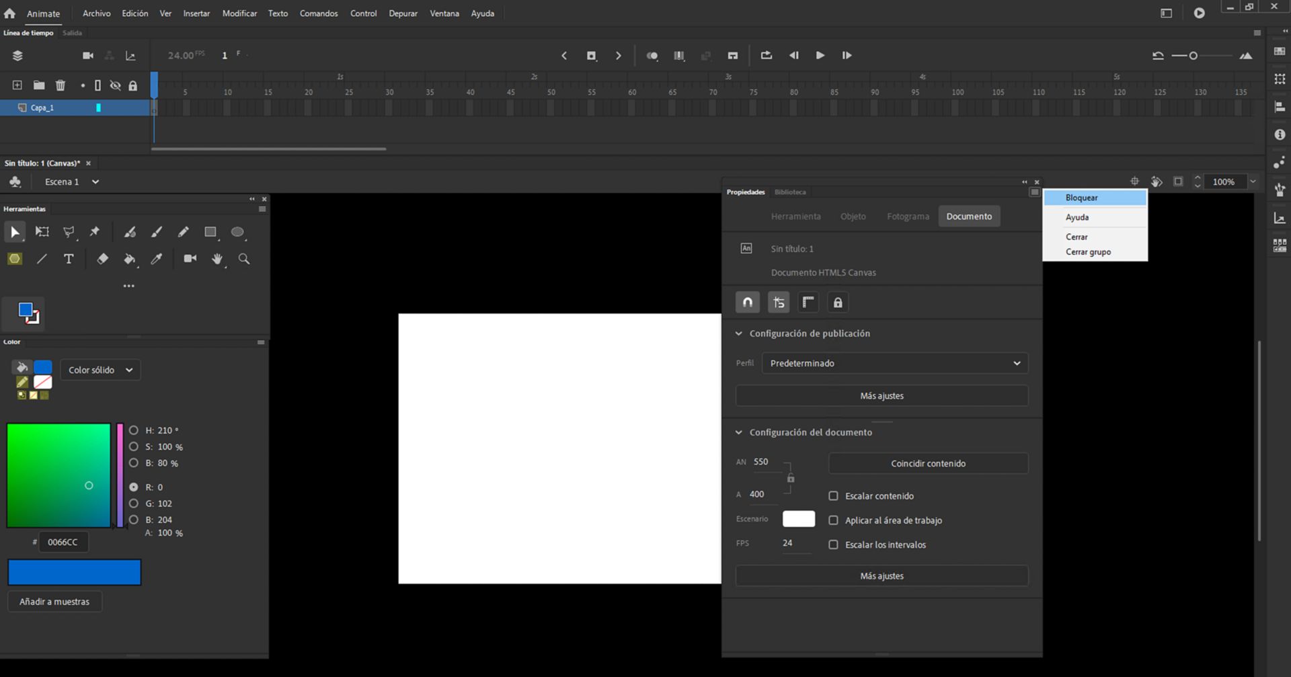Select the Asset Warp pin tool
This screenshot has height=677, width=1291.
pyautogui.click(x=95, y=232)
